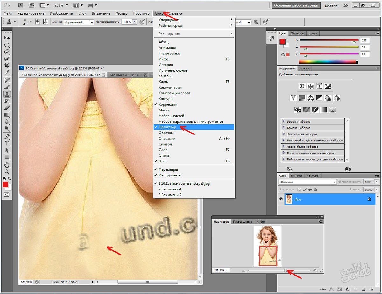Select the Crop tool
382x294 pixels.
pos(7,65)
